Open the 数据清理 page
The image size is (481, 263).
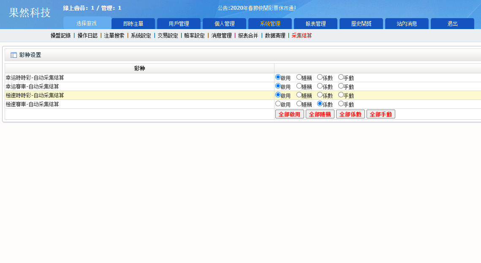pyautogui.click(x=274, y=36)
